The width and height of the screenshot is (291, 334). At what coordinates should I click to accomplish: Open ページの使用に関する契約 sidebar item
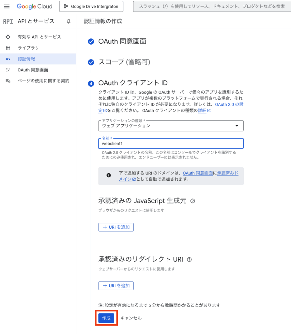(43, 81)
